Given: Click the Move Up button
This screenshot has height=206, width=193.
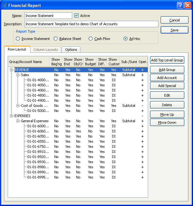Looking at the screenshot, I should coord(167,115).
